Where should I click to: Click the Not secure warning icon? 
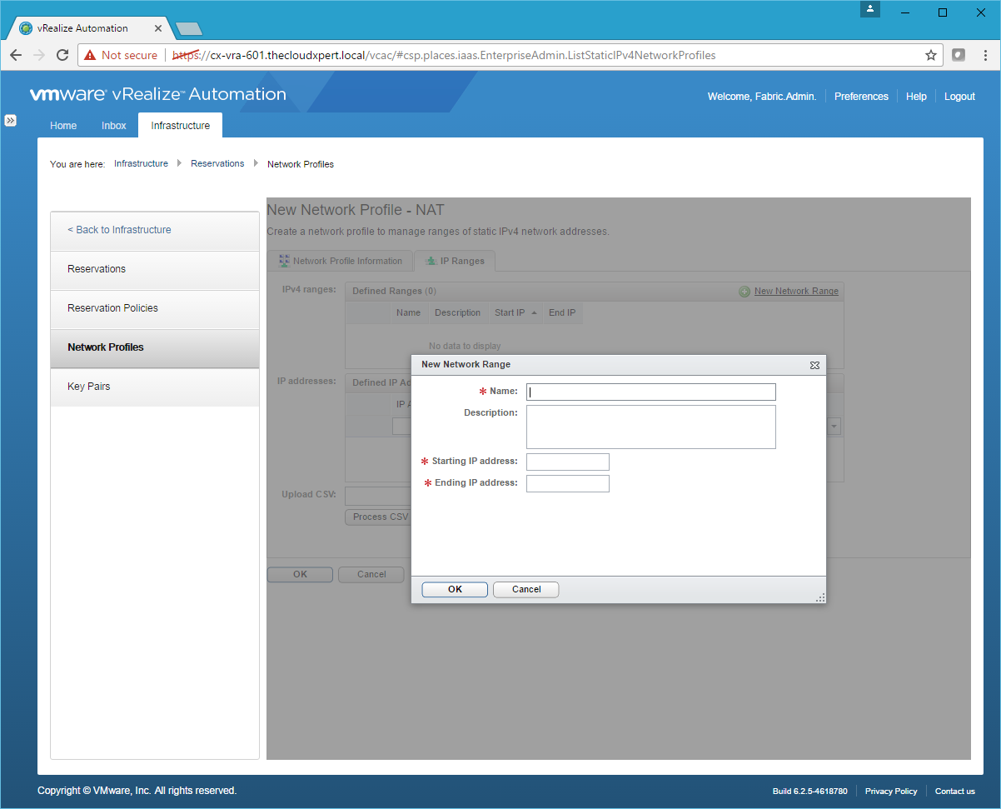(90, 55)
